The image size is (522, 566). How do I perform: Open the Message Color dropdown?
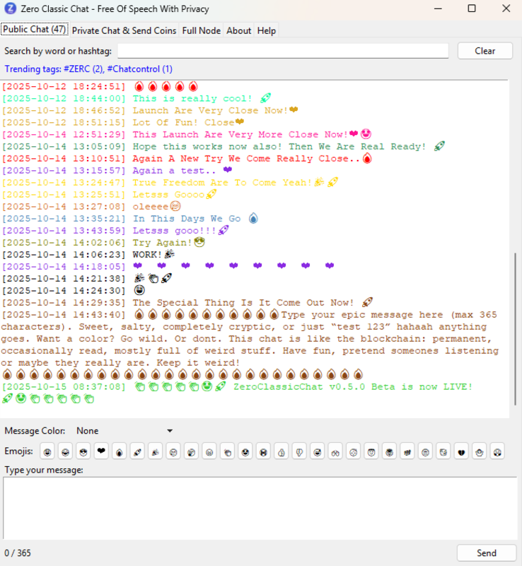pyautogui.click(x=124, y=431)
